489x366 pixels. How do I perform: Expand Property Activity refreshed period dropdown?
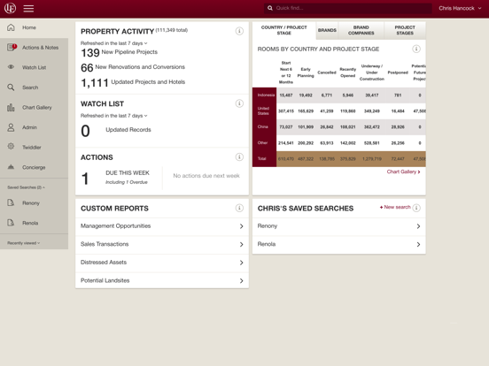pos(113,43)
